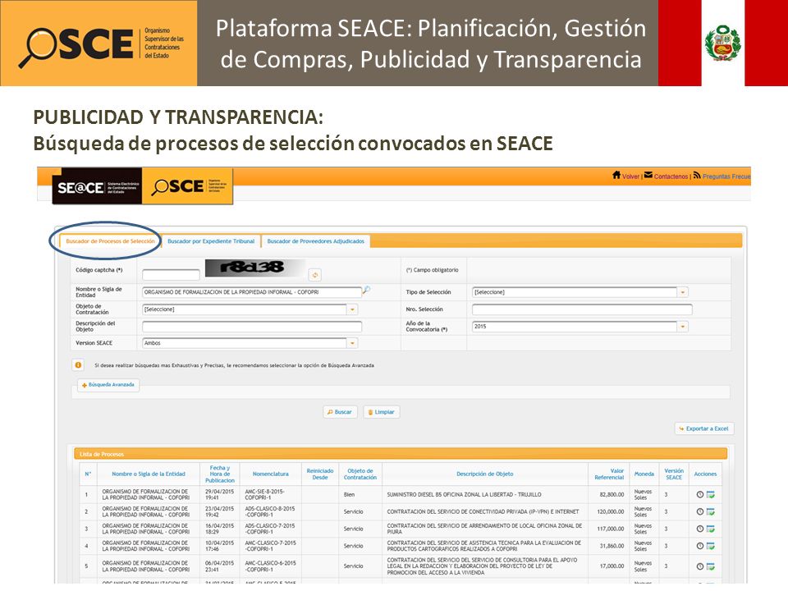Click the Versión SEACE column header
Viewport: 788px width, 591px height.
tap(674, 474)
